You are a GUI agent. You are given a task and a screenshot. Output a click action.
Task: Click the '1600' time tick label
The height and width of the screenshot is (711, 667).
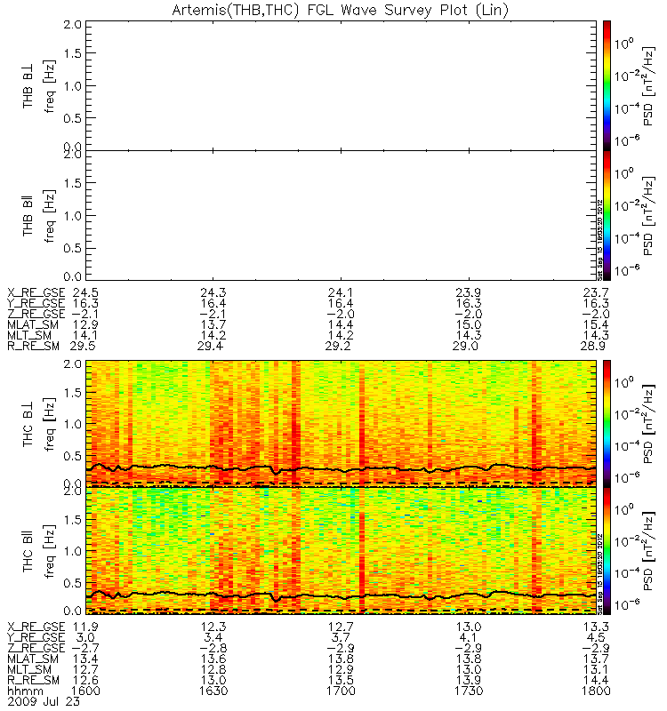coord(85,691)
